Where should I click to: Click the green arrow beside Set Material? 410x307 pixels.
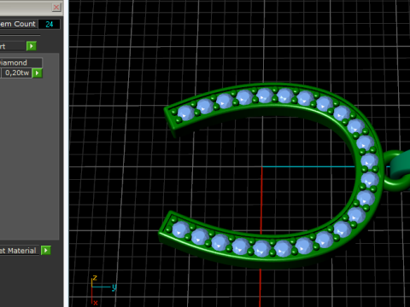[46, 251]
